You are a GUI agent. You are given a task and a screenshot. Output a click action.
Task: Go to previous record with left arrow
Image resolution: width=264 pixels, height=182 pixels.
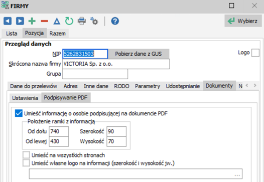click(8, 21)
